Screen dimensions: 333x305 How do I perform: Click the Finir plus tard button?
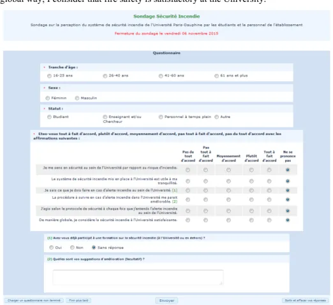[x=78, y=301]
